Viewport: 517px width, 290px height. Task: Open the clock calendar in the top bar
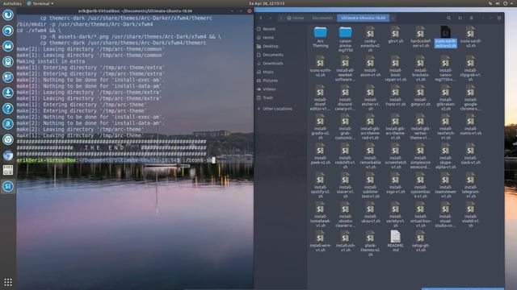tap(267, 3)
